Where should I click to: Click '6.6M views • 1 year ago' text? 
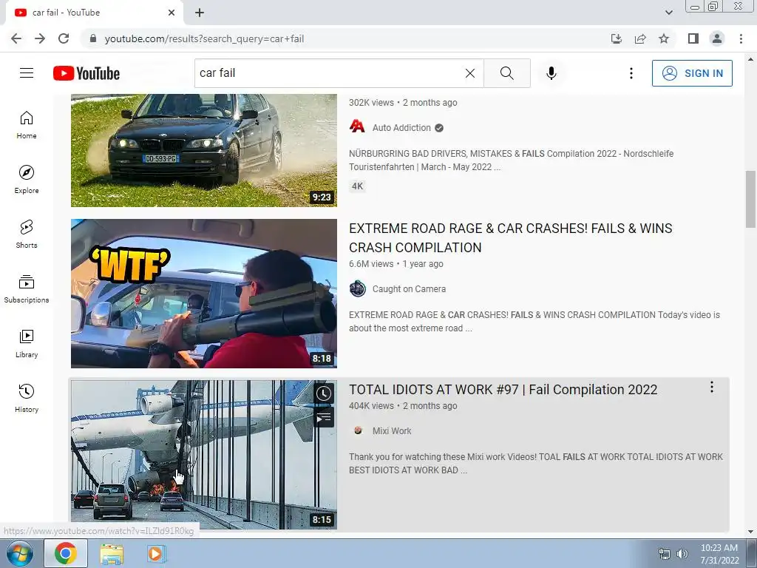pos(396,264)
